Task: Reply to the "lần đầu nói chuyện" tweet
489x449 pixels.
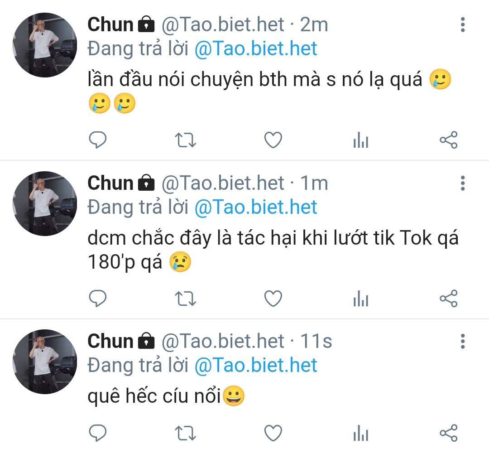Action: 97,140
